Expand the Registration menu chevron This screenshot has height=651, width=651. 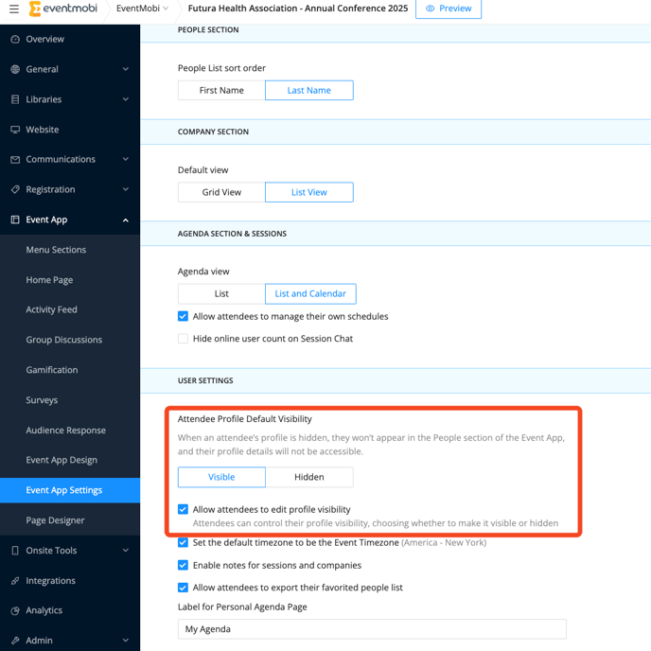[x=126, y=190]
